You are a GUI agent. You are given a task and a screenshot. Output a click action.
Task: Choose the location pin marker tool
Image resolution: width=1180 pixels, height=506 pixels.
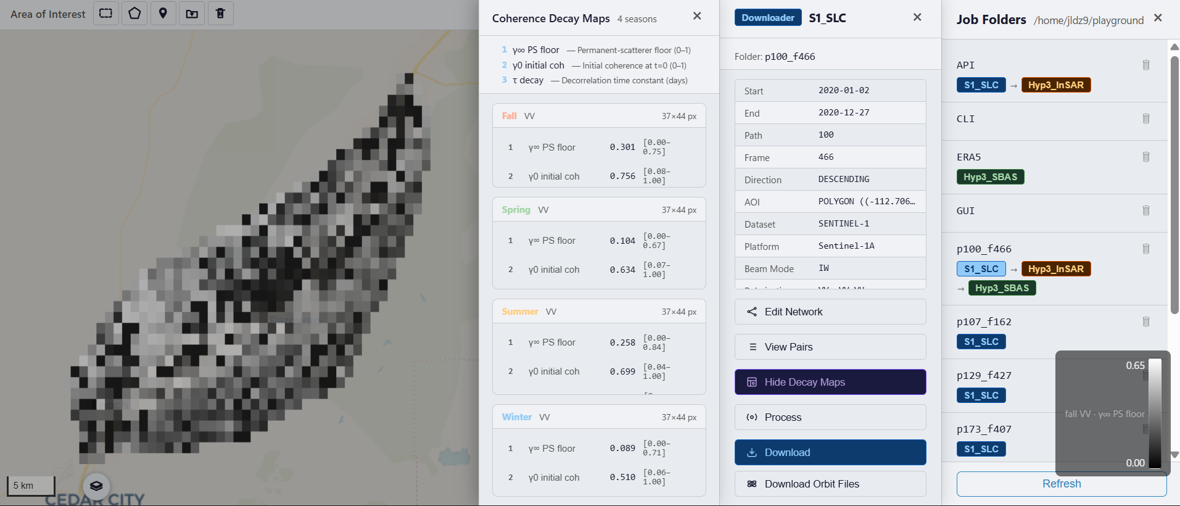point(163,14)
